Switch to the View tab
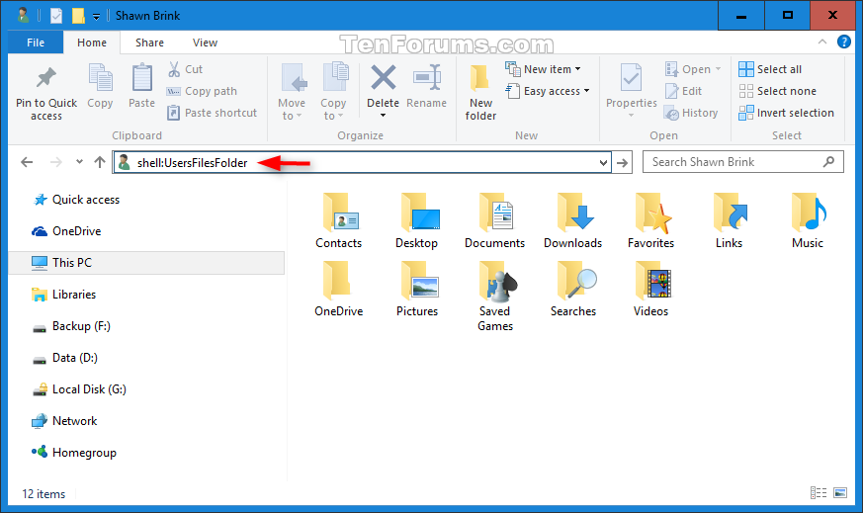This screenshot has height=513, width=863. [x=205, y=43]
